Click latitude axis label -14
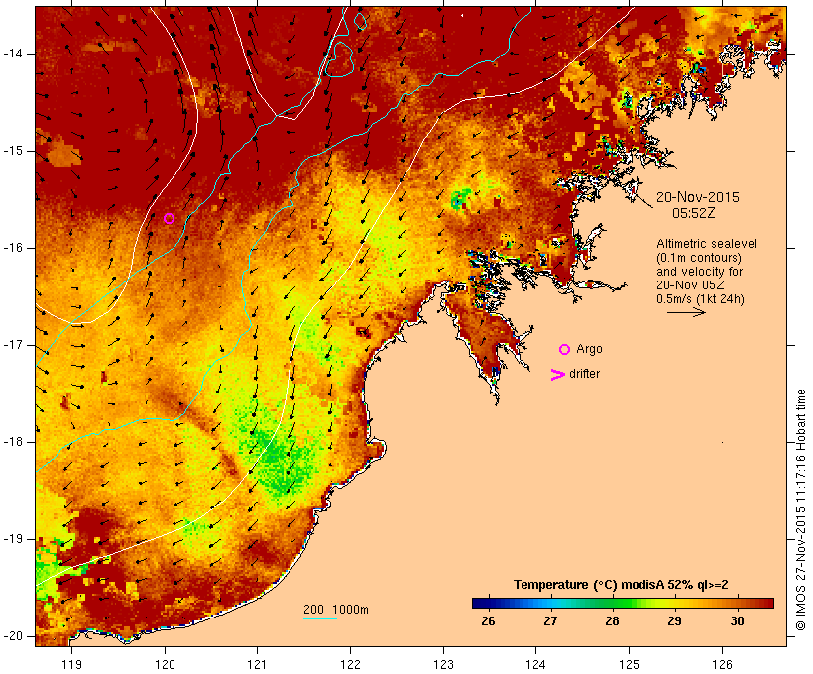813x674 pixels. (13, 54)
